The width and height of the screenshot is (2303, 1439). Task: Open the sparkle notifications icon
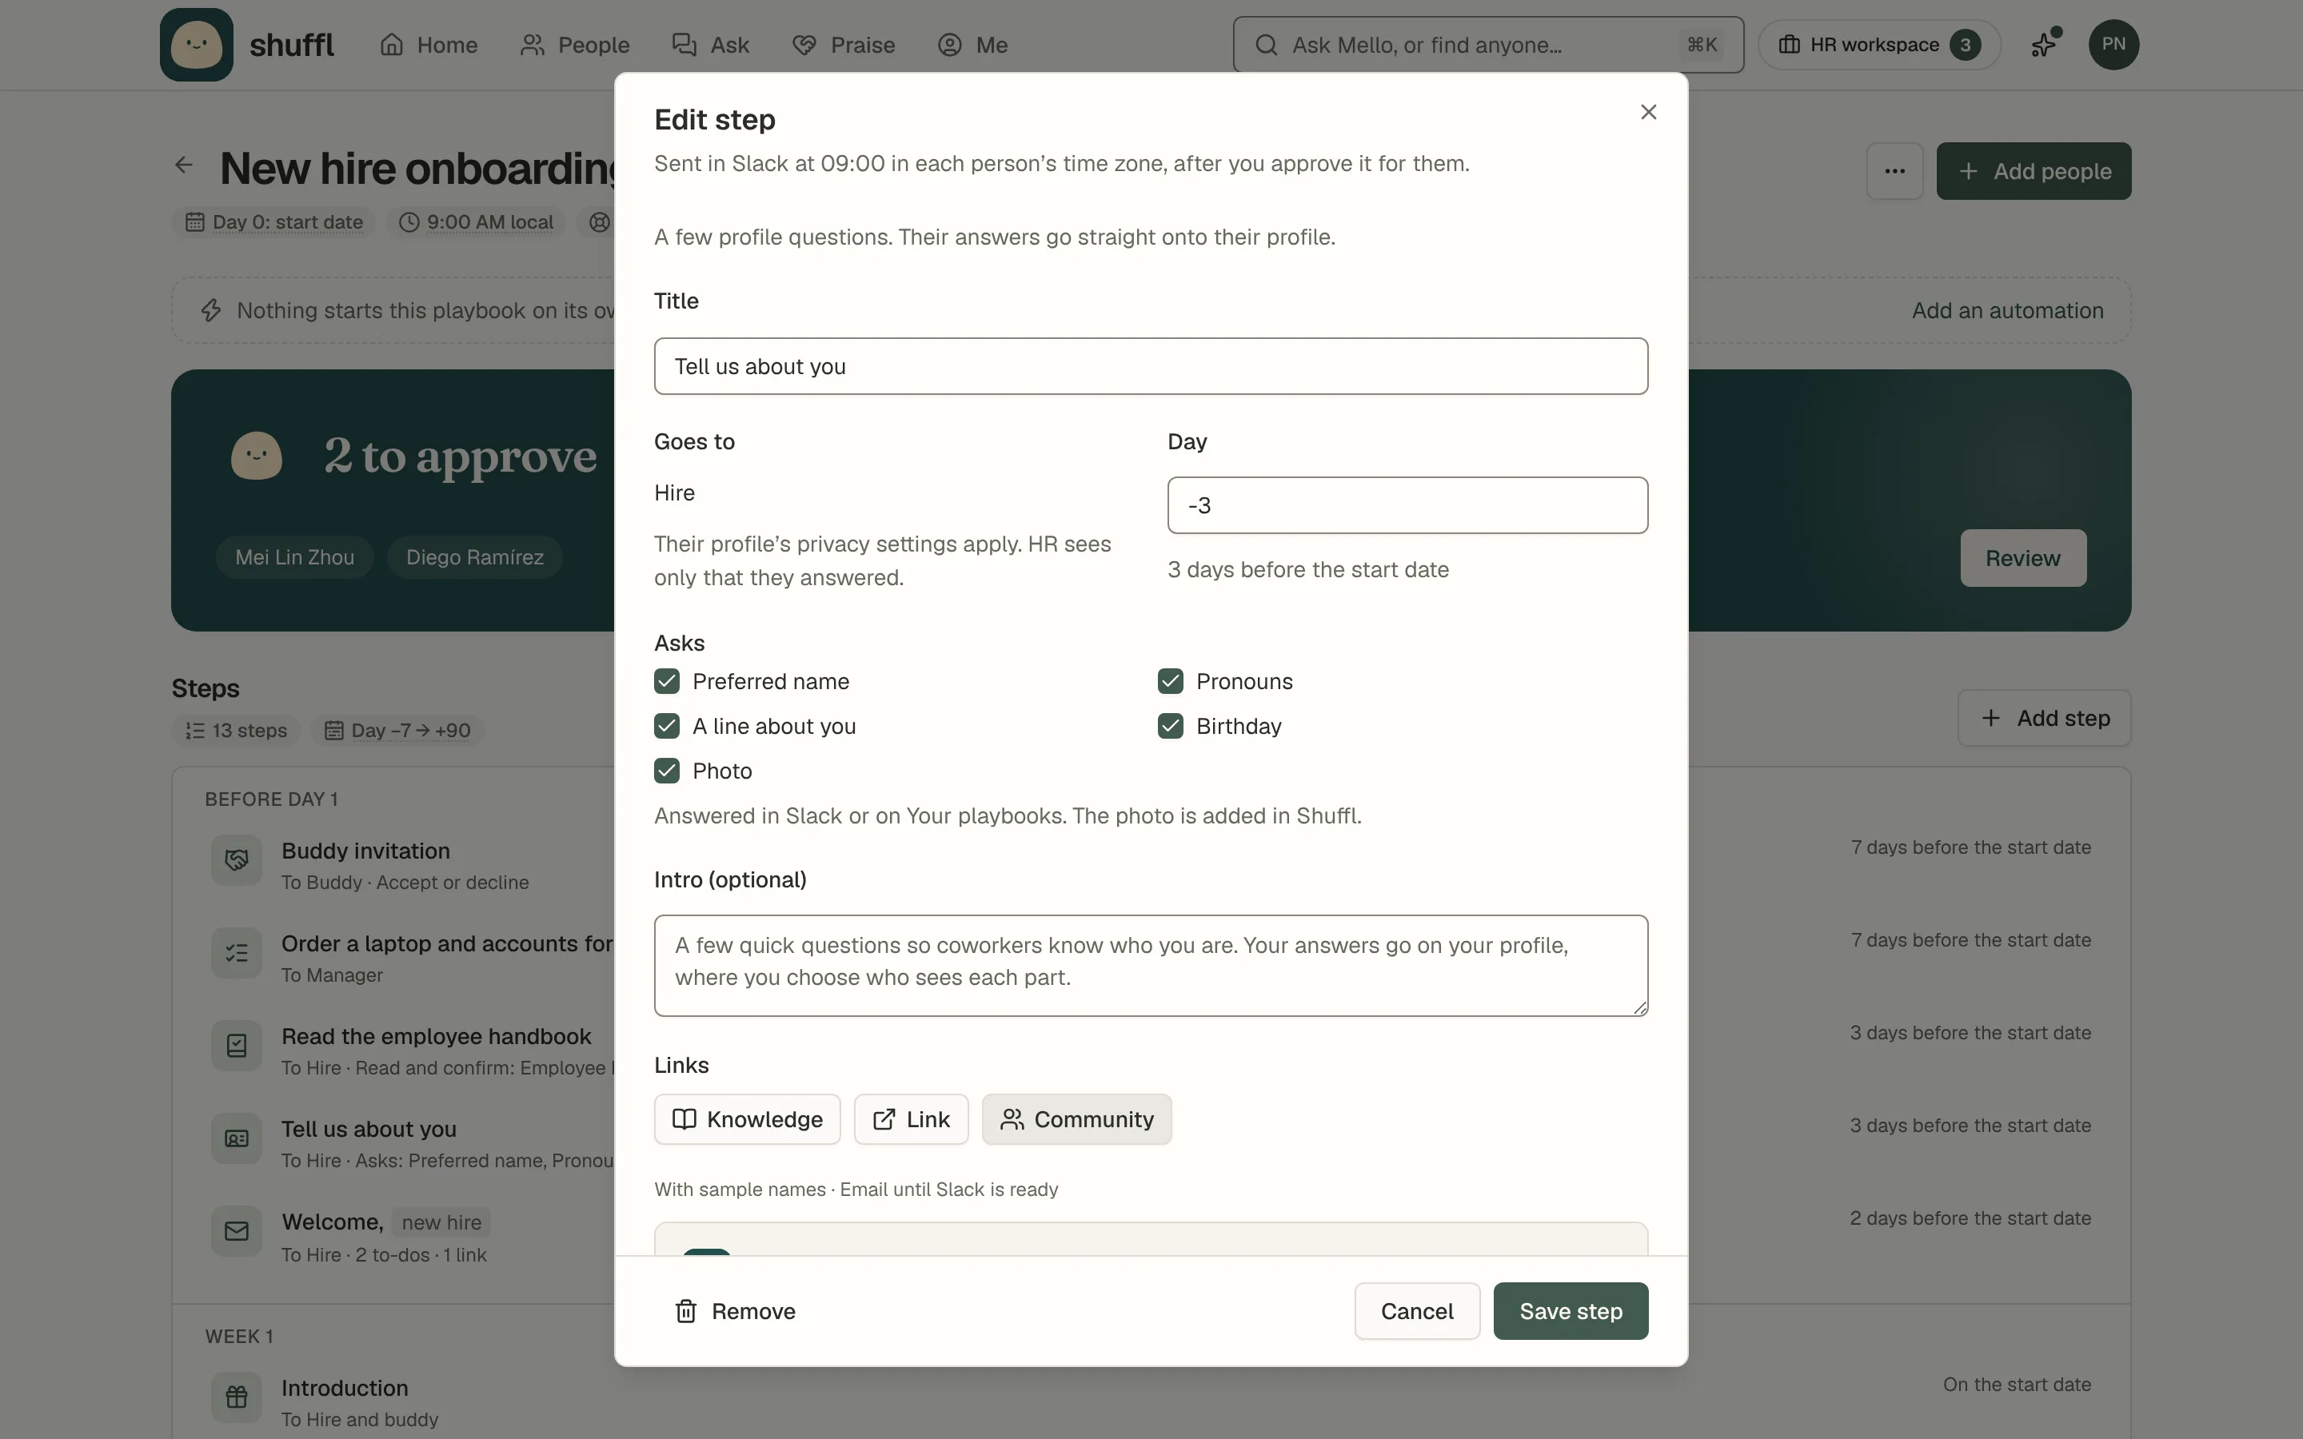[x=2044, y=45]
